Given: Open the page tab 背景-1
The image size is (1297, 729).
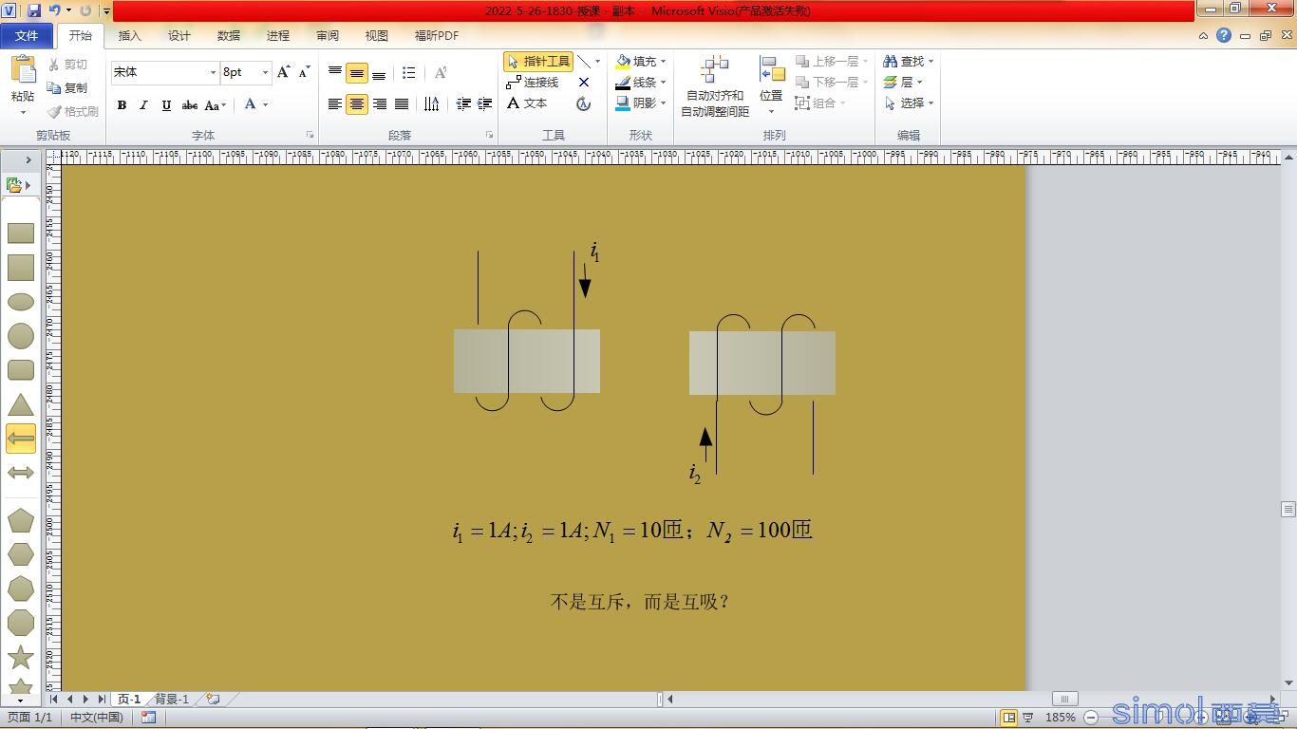Looking at the screenshot, I should pos(172,699).
